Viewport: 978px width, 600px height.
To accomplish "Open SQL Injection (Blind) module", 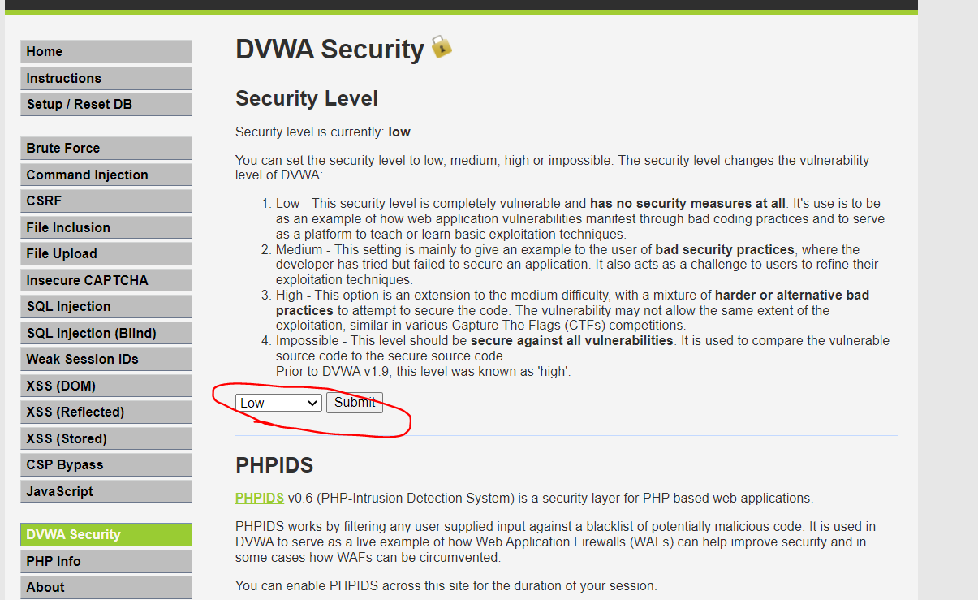I will pyautogui.click(x=106, y=333).
